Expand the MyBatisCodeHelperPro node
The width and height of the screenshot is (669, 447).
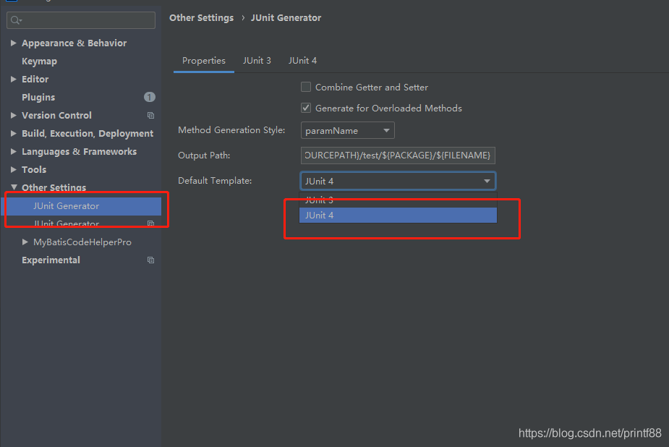tap(25, 242)
